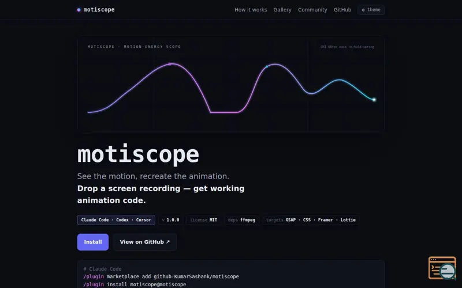Click the large motiscope heading
Image resolution: width=462 pixels, height=288 pixels.
138,154
